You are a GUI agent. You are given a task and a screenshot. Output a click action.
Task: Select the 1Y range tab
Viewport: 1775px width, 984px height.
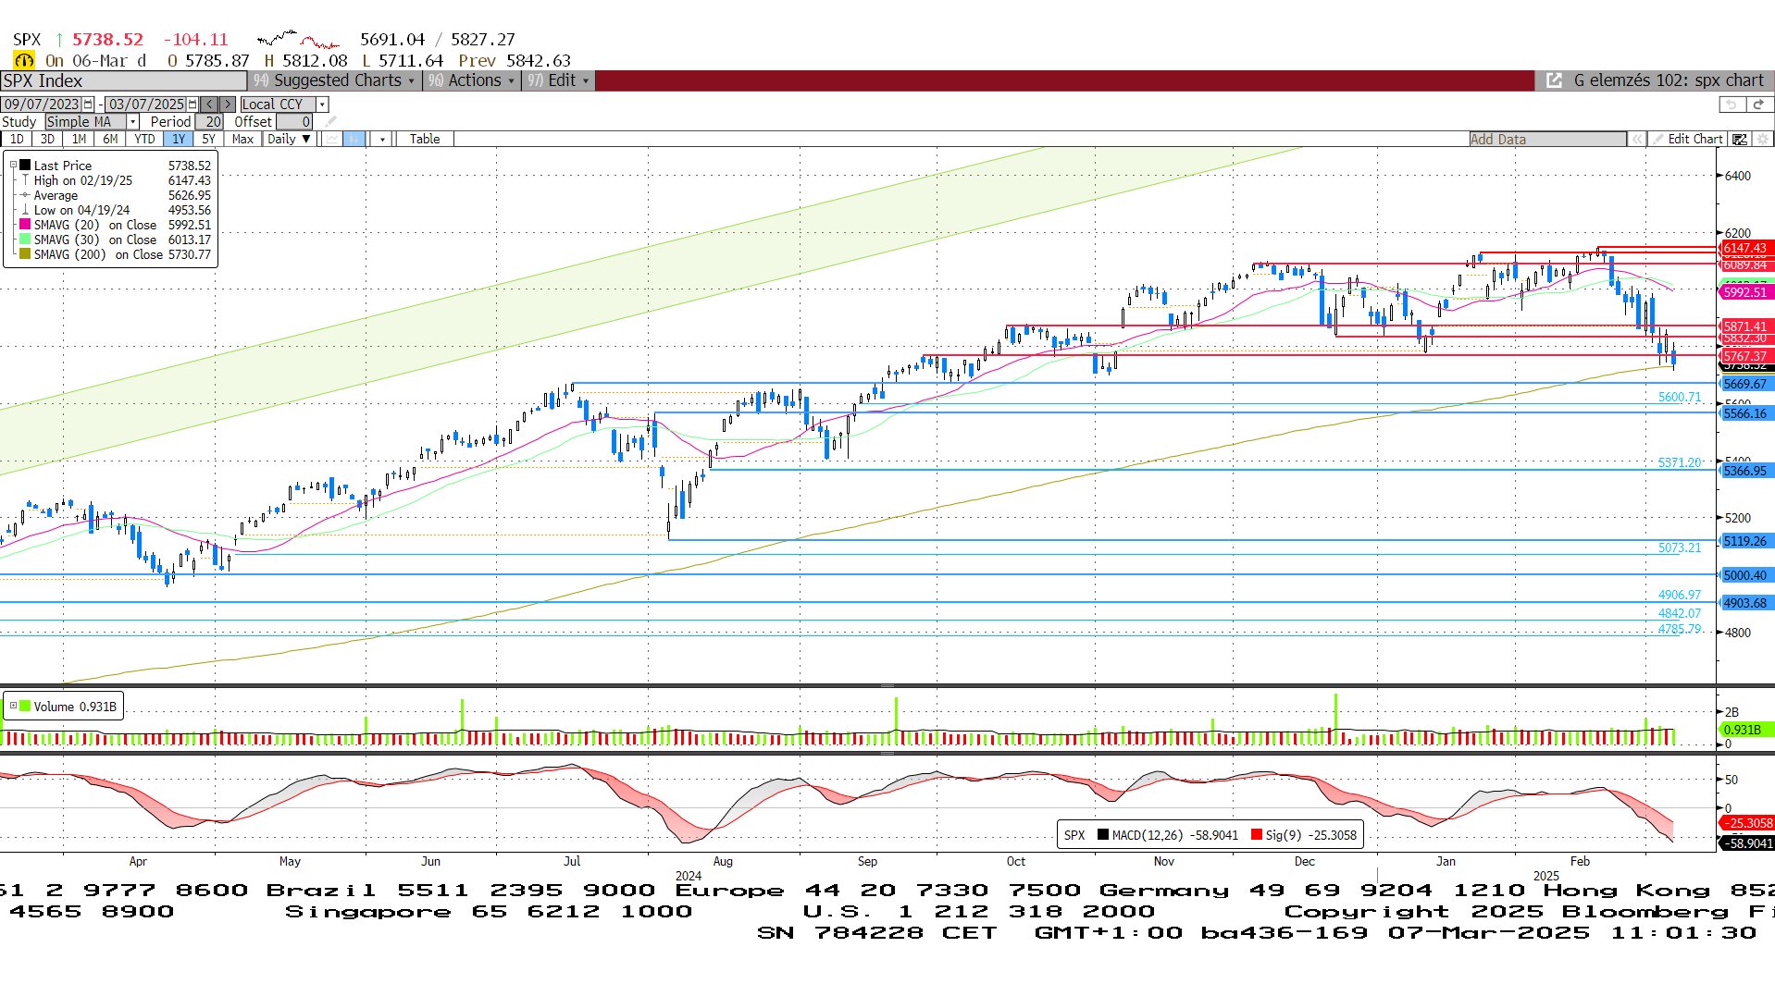(x=178, y=139)
